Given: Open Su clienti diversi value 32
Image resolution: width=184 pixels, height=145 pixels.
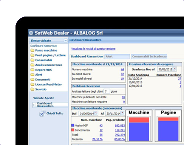Looking at the screenshot, I should tap(122, 74).
